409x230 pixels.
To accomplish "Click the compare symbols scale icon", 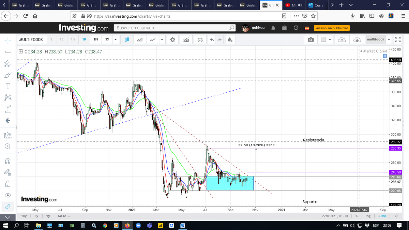I will [200, 40].
